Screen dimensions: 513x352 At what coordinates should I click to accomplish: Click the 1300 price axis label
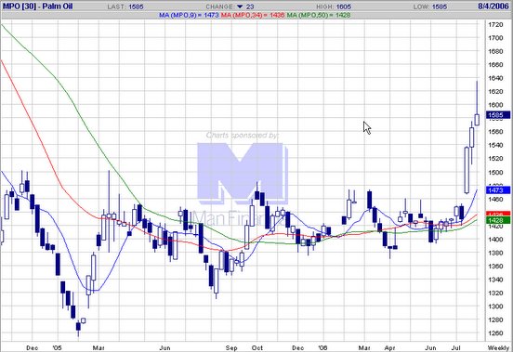[495, 306]
